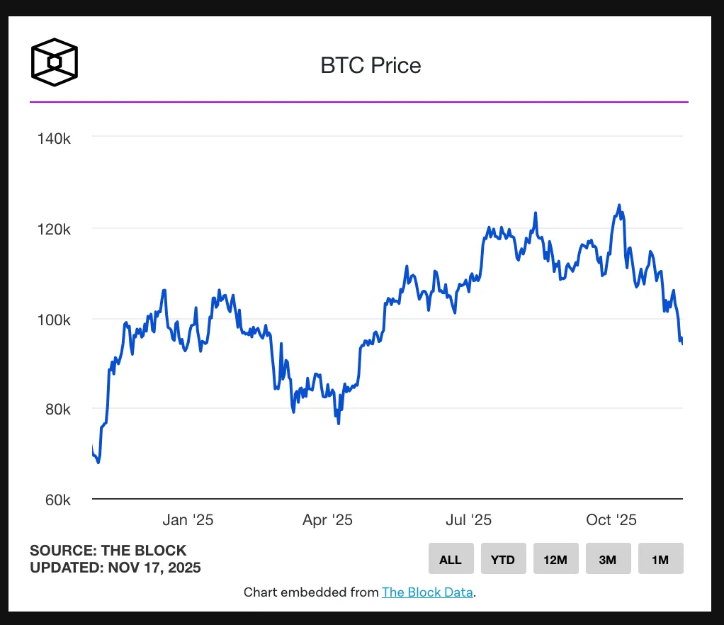Click the purple divider line under title
The height and width of the screenshot is (625, 724).
click(x=359, y=102)
